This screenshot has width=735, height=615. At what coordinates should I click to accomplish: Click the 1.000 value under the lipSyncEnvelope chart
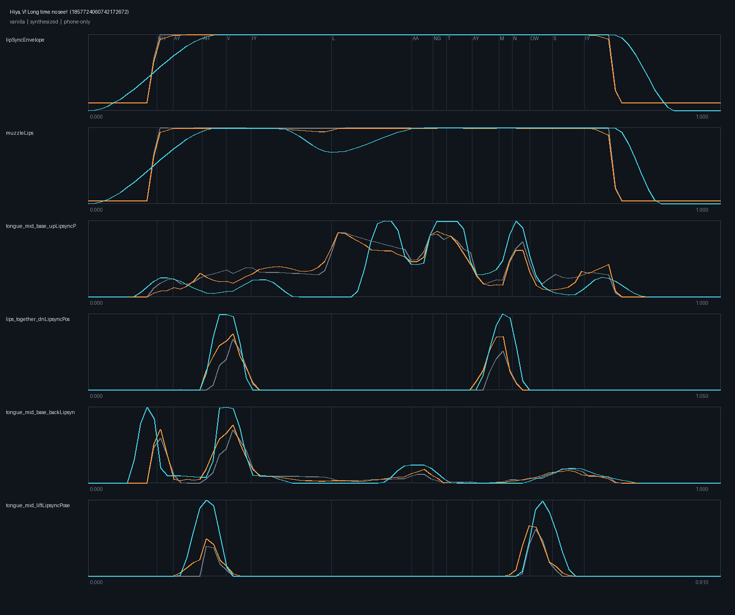tap(702, 117)
